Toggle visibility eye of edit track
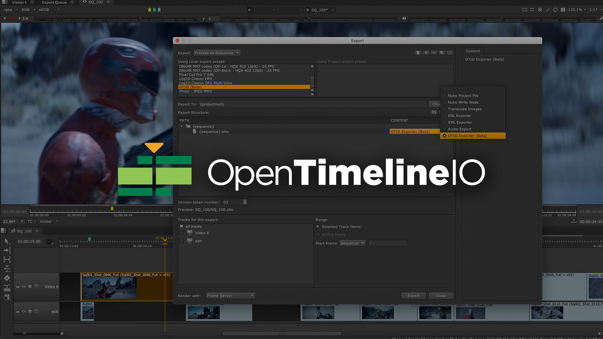 click(23, 311)
